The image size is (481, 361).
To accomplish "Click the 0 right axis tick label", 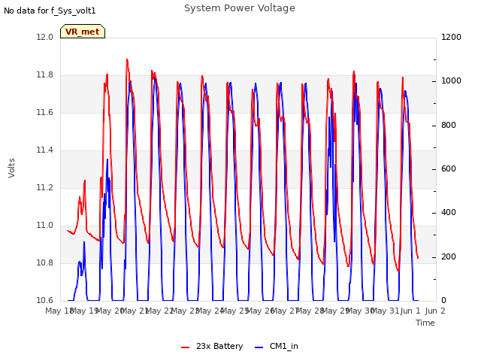I will pyautogui.click(x=443, y=301).
